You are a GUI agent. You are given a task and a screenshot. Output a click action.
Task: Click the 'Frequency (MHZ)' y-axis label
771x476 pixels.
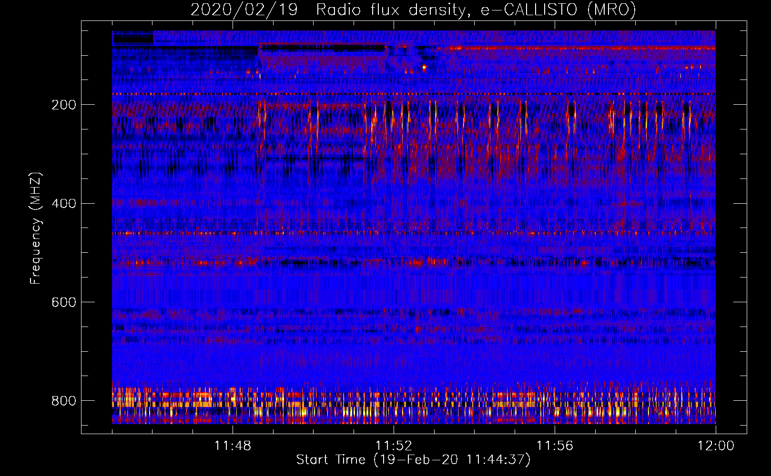point(36,228)
